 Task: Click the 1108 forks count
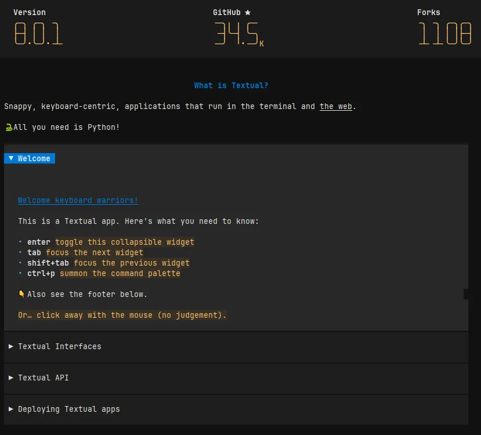444,34
